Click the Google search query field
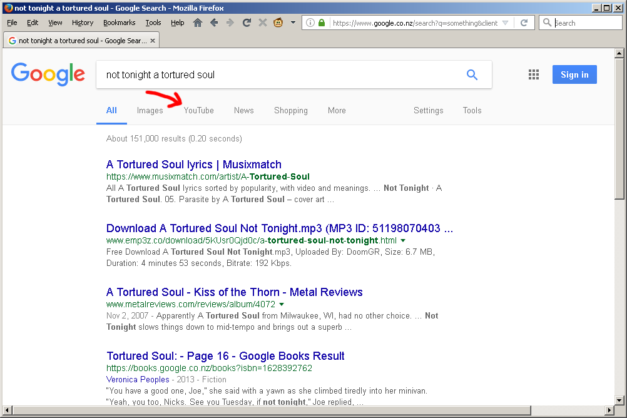Screen dimensions: 627x418 coord(282,75)
